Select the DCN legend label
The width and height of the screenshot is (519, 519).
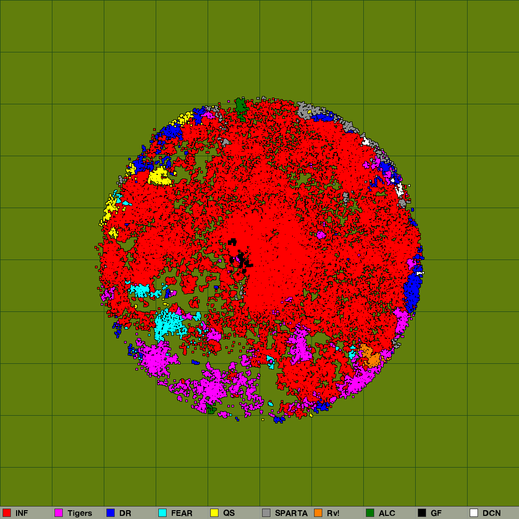[x=491, y=513]
